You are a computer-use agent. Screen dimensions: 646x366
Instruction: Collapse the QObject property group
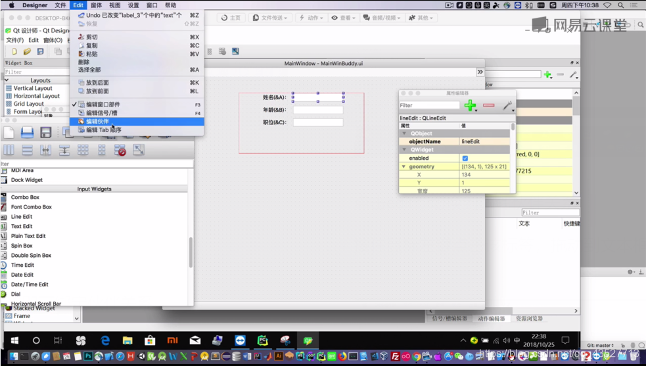(404, 133)
